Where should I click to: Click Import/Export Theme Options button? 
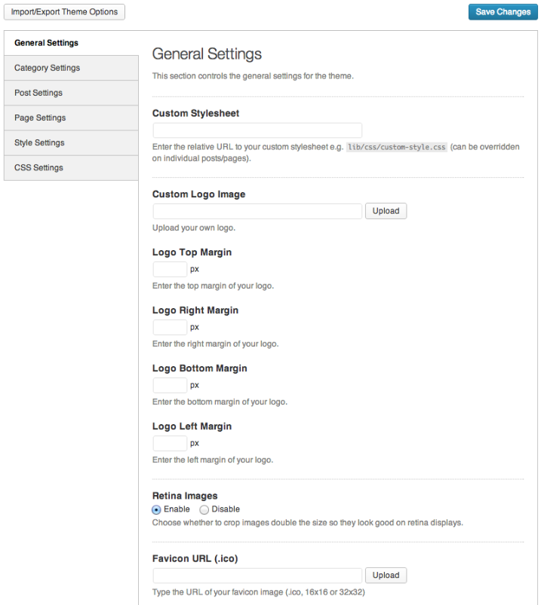(64, 12)
